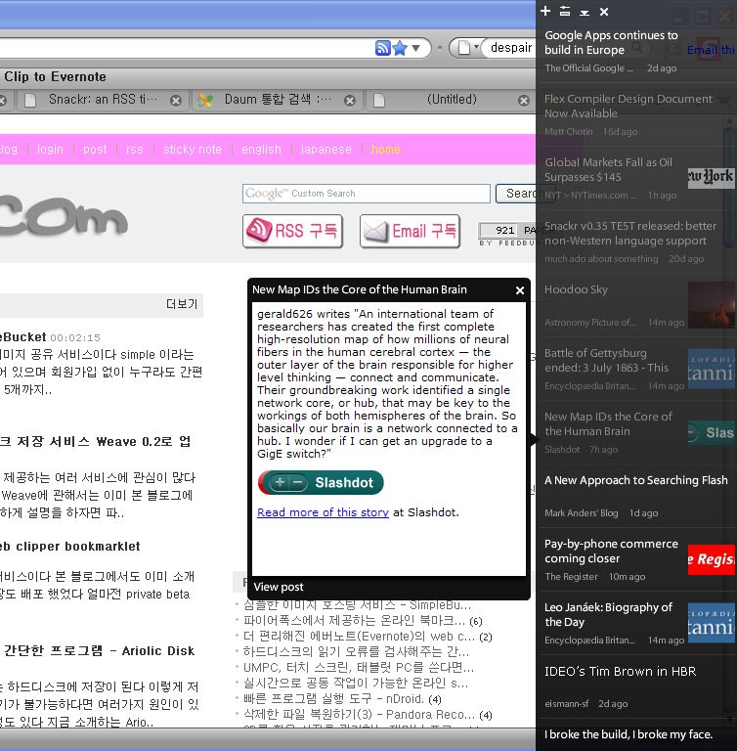Close the Snackr sidebar with X icon
Viewport: 737px width, 751px height.
[x=604, y=12]
